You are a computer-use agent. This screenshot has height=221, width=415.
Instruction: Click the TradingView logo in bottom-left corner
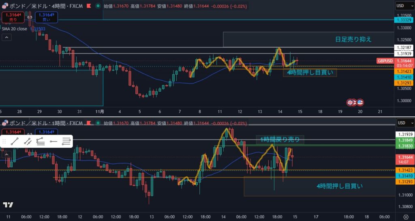click(x=7, y=205)
